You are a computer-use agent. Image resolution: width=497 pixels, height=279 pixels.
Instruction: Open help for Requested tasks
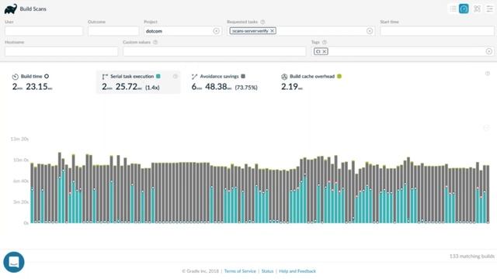click(262, 22)
